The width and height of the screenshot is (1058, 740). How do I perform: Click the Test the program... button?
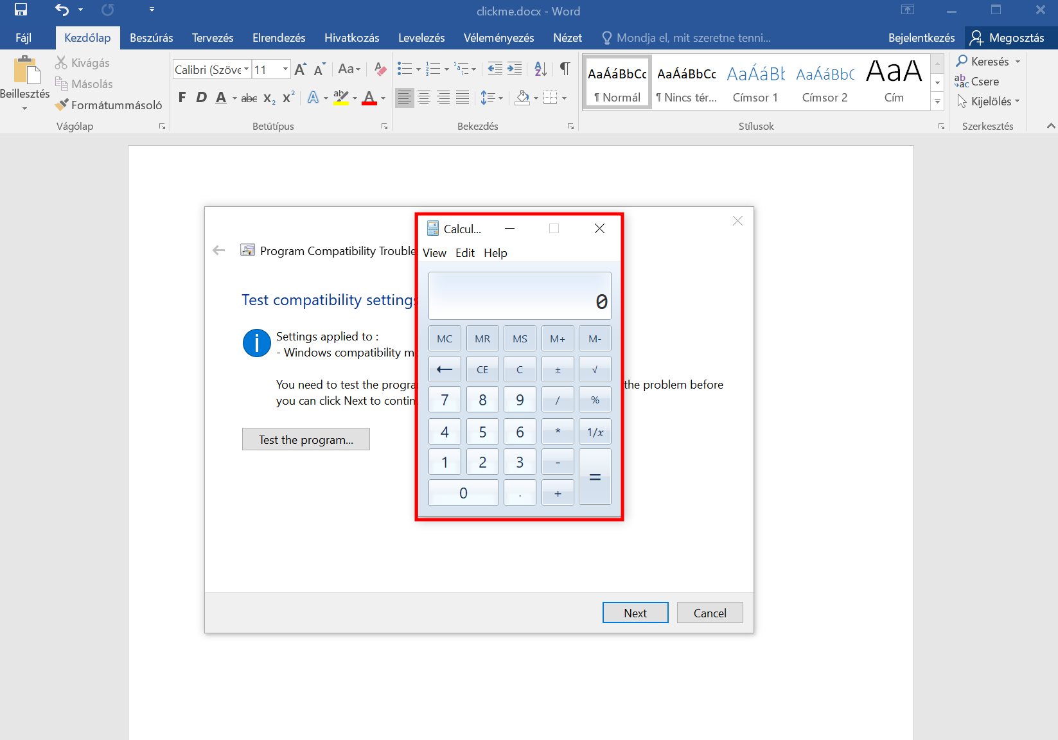[x=306, y=439]
